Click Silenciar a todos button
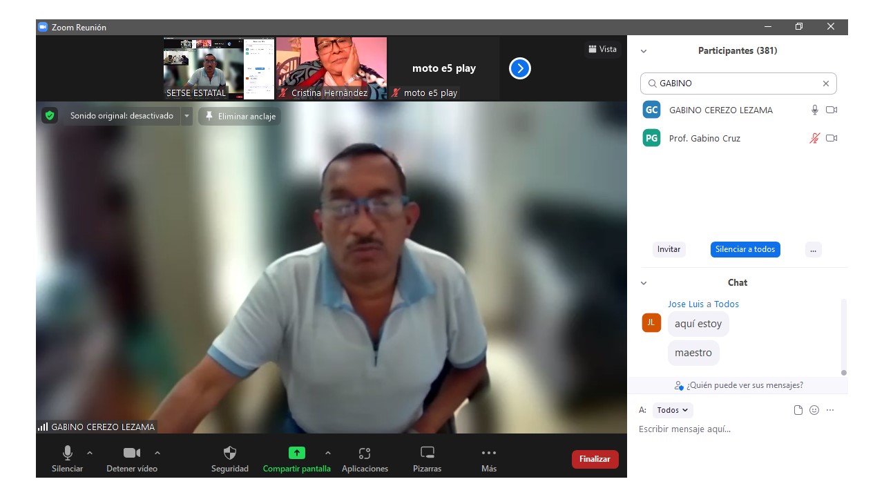Screen dimensions: 884x497 point(745,249)
